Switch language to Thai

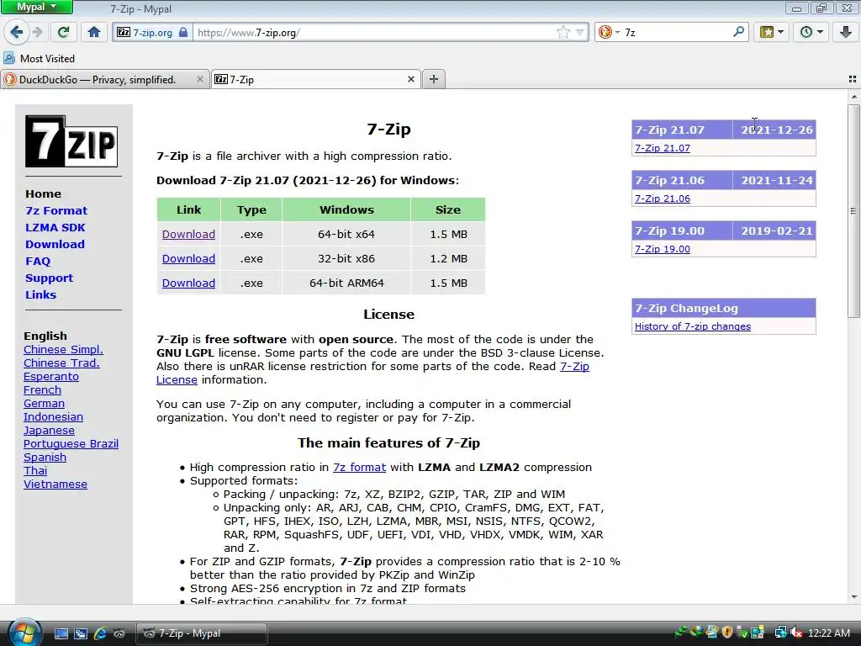click(35, 471)
